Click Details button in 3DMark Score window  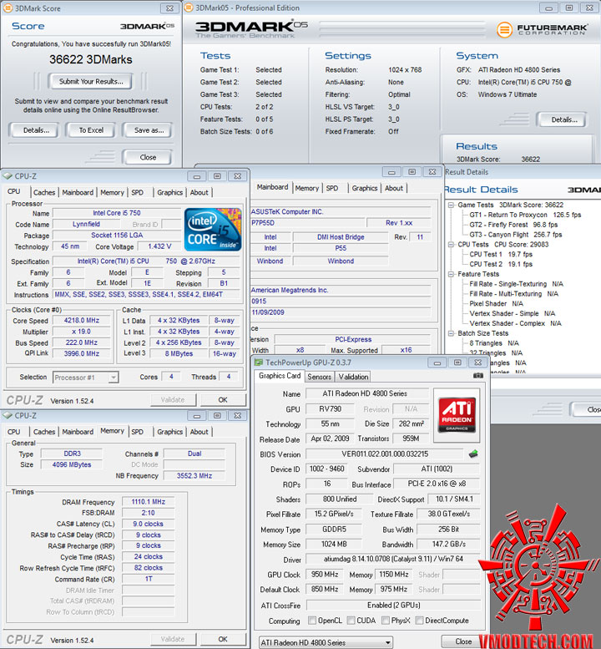(x=36, y=130)
